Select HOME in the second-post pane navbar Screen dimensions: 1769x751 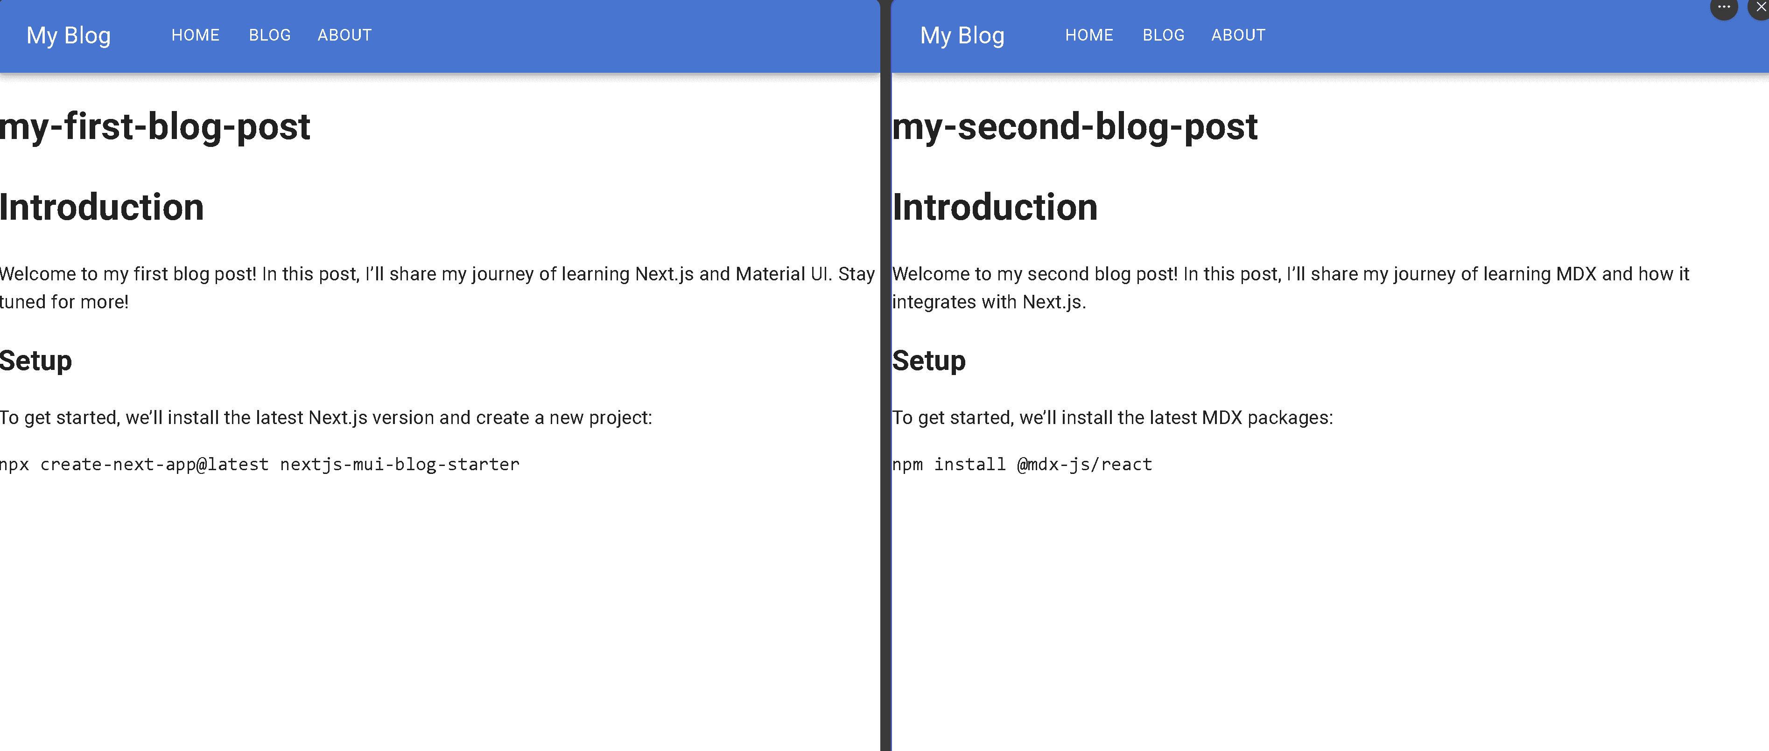[1088, 35]
